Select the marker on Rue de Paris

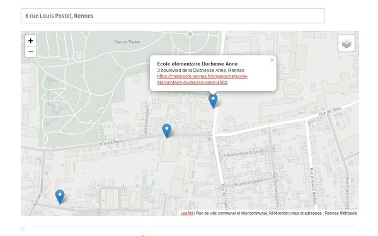pyautogui.click(x=166, y=131)
